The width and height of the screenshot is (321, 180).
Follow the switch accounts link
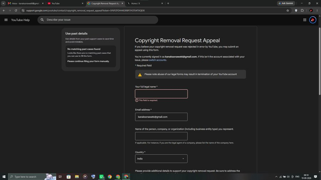point(157,60)
